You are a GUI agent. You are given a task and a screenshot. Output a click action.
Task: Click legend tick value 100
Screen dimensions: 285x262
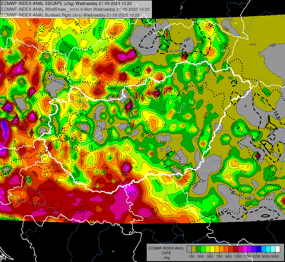tap(191, 256)
